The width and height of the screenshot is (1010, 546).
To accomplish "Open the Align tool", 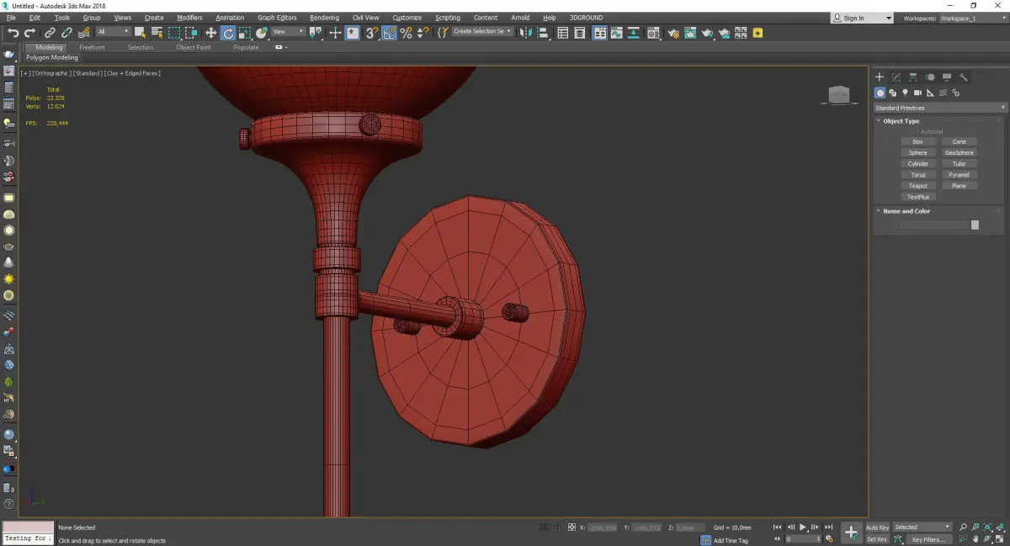I will click(x=543, y=33).
